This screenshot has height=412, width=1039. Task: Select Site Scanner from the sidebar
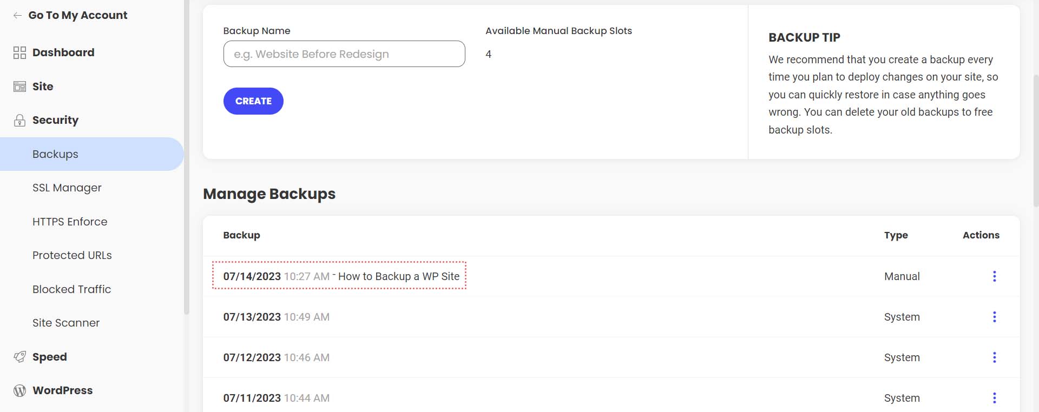[x=65, y=323]
